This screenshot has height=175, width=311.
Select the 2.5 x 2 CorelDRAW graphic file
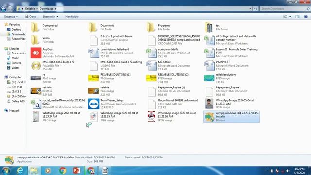[94, 40]
